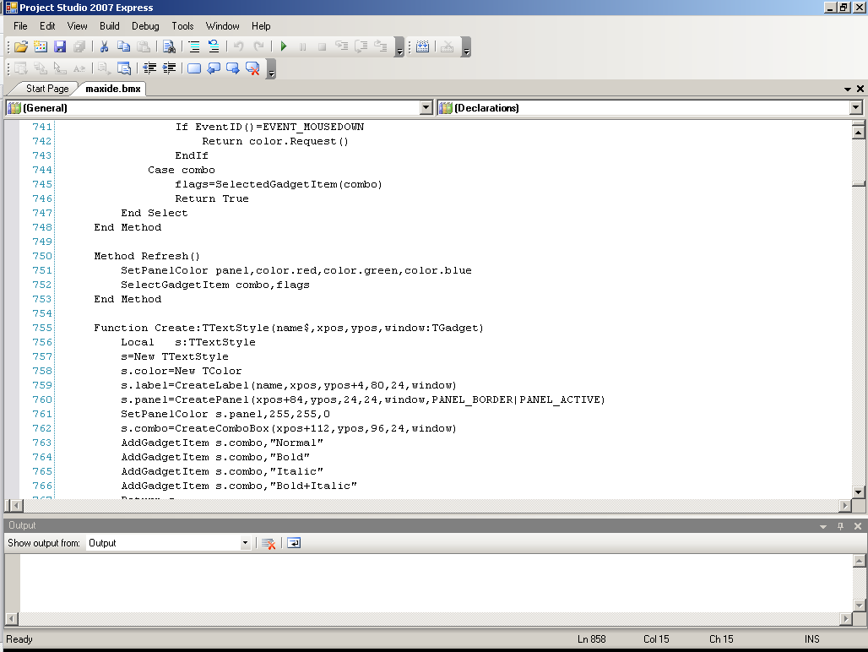Viewport: 868px width, 652px height.
Task: Click the editor's vertical scrollbar down arrow
Action: pos(858,492)
